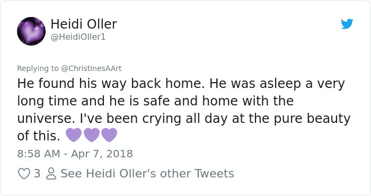Click the person silhouette icon
371x196 pixels.
(51, 174)
